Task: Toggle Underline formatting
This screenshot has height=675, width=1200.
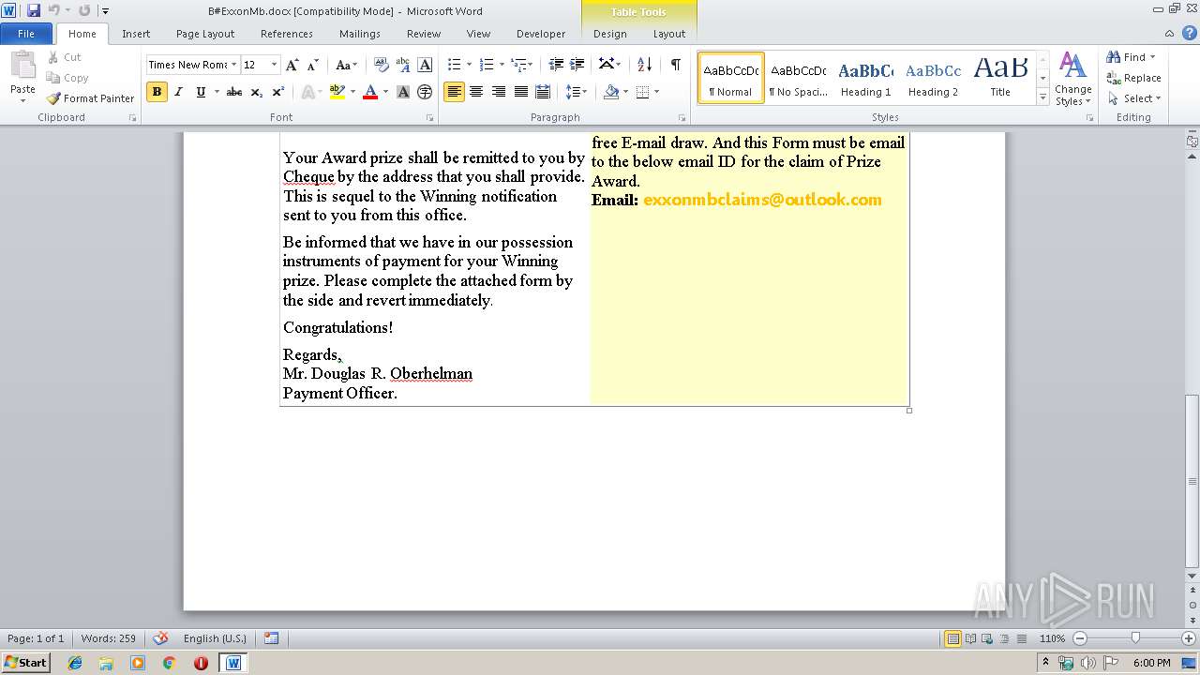Action: (x=200, y=92)
